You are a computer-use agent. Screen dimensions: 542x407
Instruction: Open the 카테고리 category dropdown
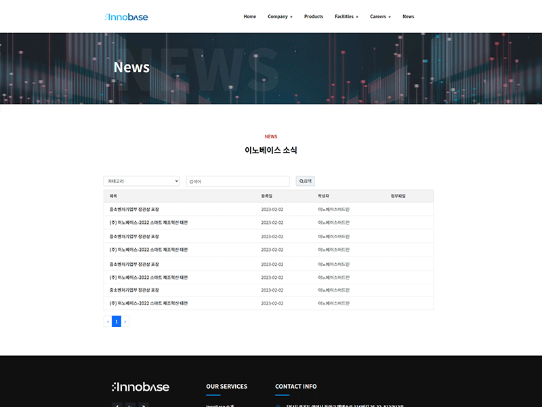click(x=142, y=181)
